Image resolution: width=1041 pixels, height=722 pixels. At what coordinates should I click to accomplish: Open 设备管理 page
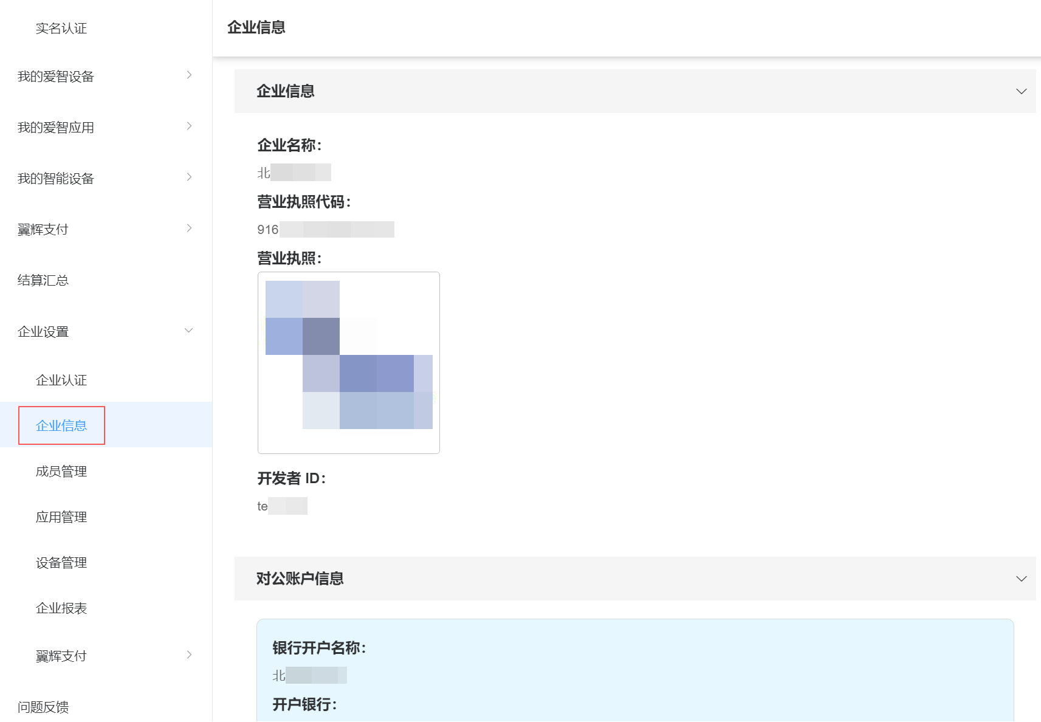coord(61,563)
